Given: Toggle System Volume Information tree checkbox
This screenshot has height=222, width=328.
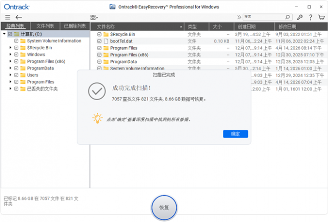Looking at the screenshot, I should 16,41.
